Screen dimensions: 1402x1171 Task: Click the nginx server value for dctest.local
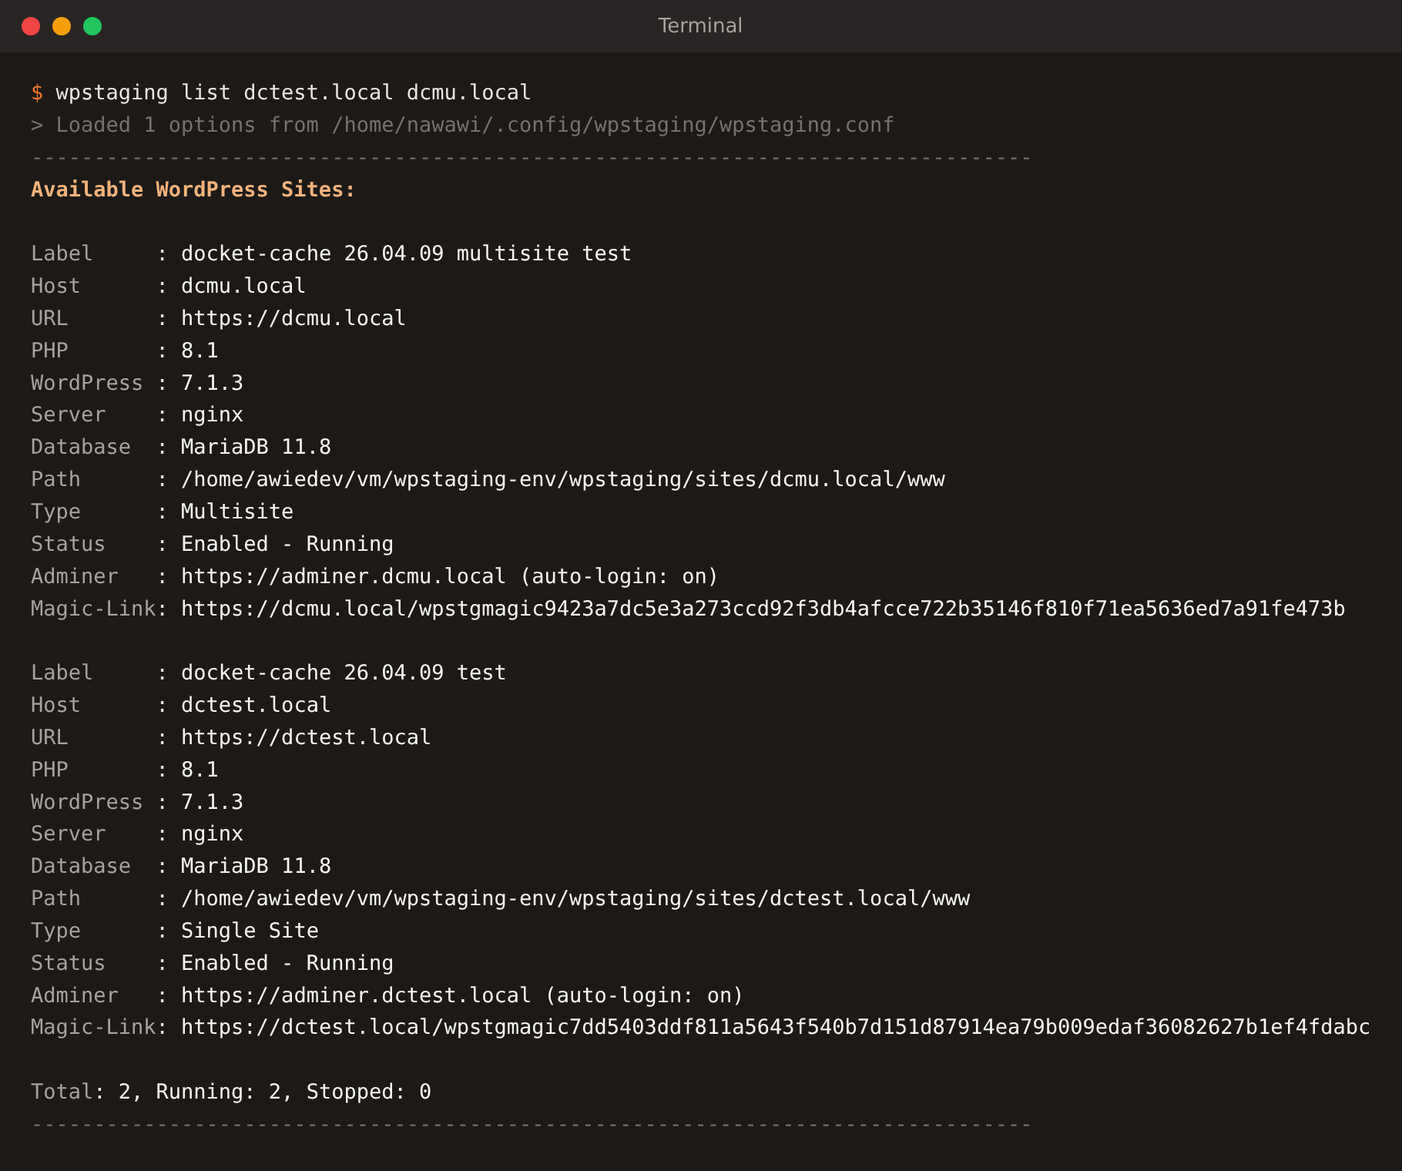tap(213, 834)
